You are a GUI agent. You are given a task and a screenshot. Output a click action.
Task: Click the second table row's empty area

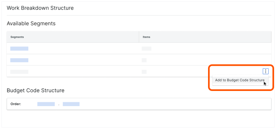coord(206,60)
